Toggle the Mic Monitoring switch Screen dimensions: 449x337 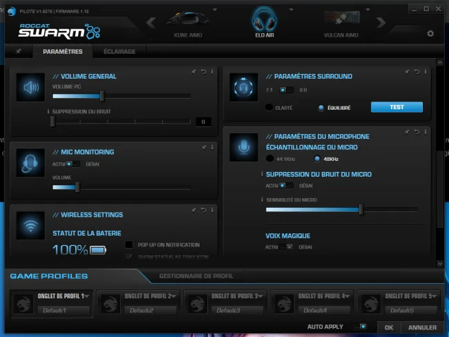(x=72, y=164)
